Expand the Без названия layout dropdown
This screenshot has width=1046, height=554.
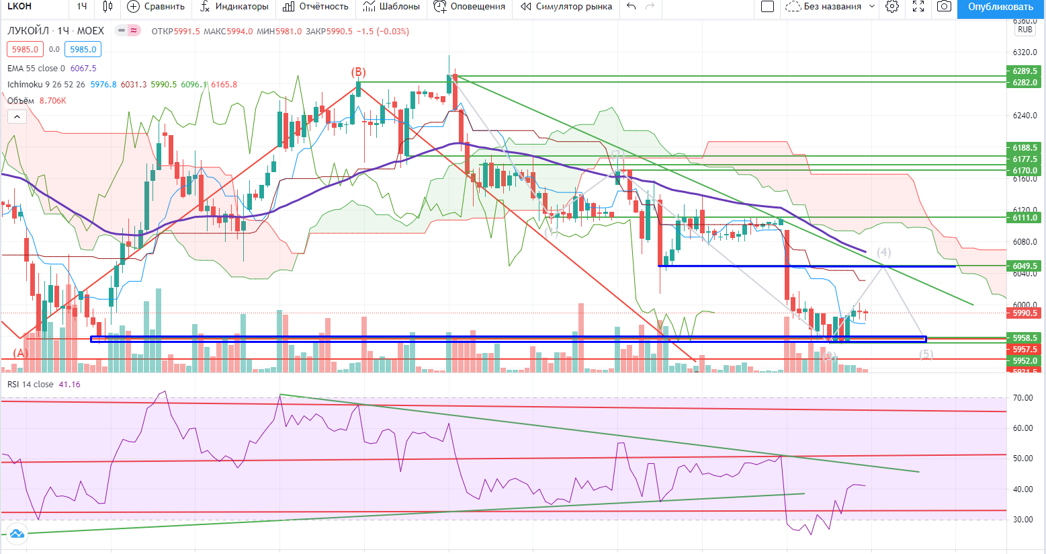(872, 7)
